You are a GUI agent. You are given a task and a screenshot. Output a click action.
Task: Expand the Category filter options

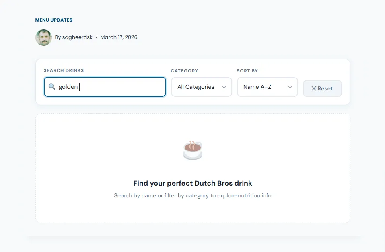coord(201,87)
